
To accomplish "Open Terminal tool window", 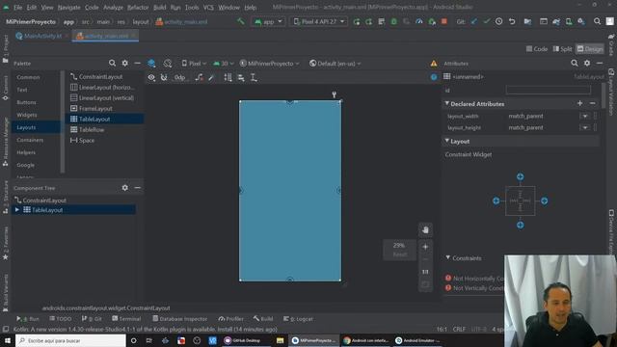I will 126,319.
